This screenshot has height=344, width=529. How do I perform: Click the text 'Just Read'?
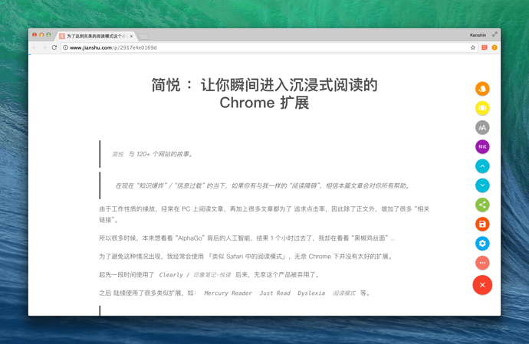(x=275, y=293)
